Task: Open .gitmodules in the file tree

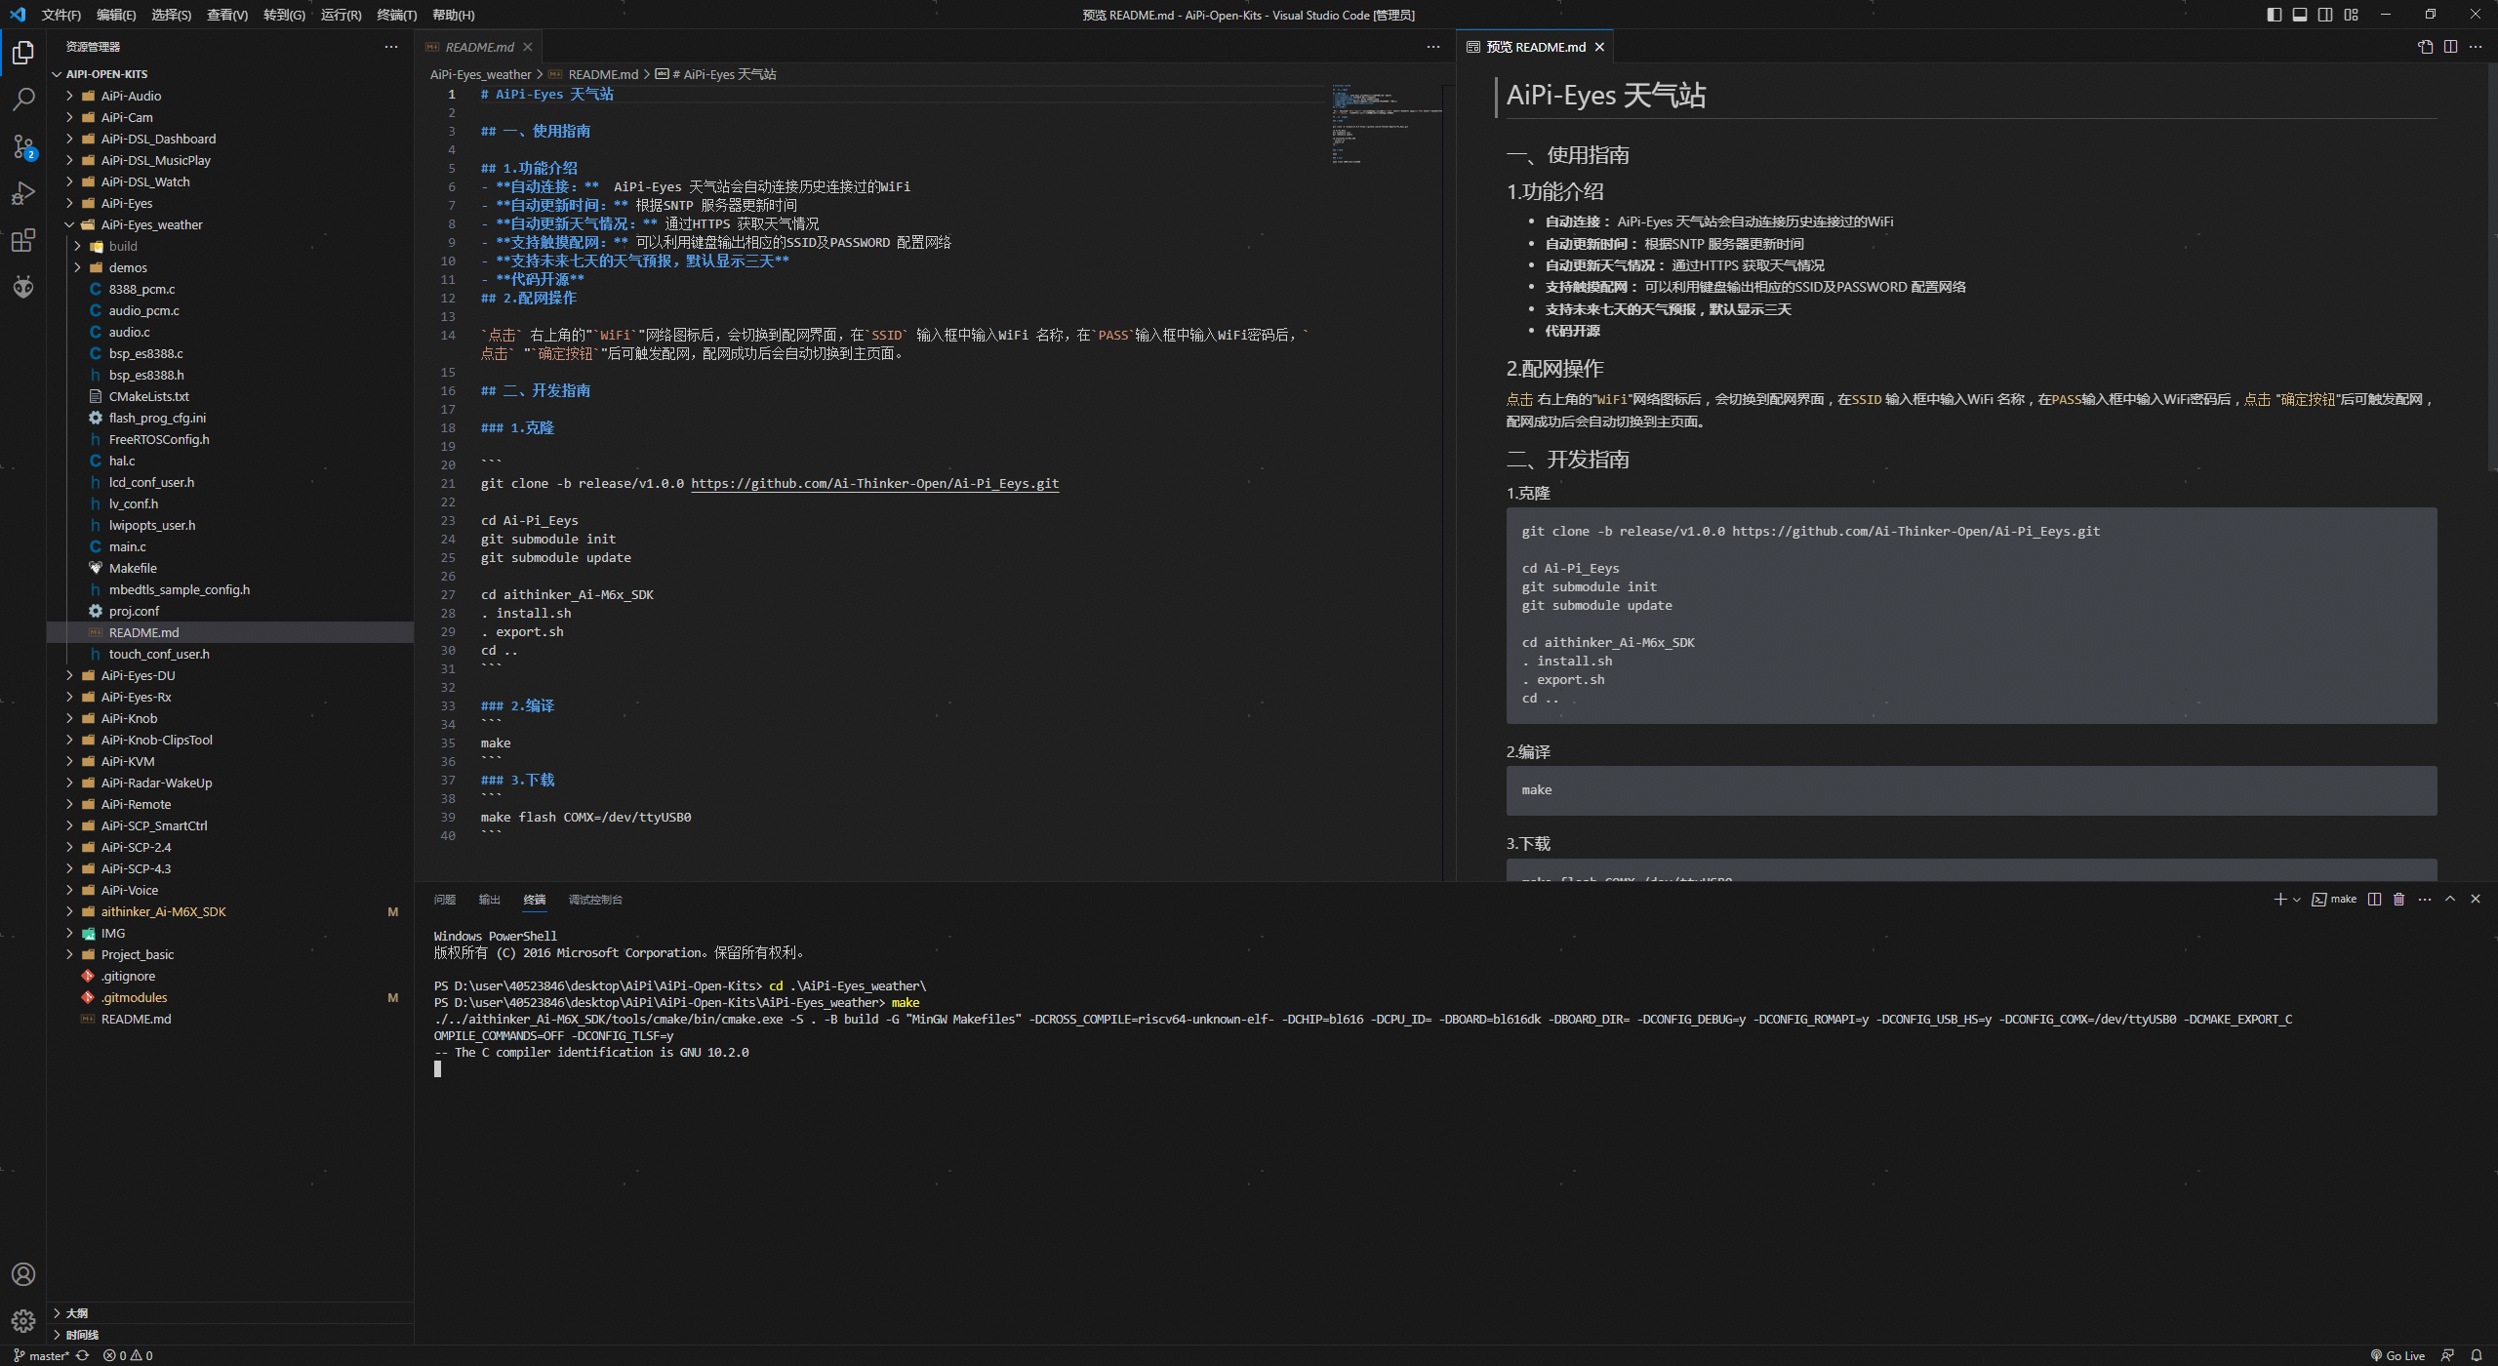Action: pyautogui.click(x=230, y=997)
